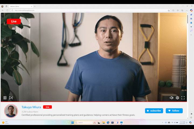Click the red Live badge on video

14,21
